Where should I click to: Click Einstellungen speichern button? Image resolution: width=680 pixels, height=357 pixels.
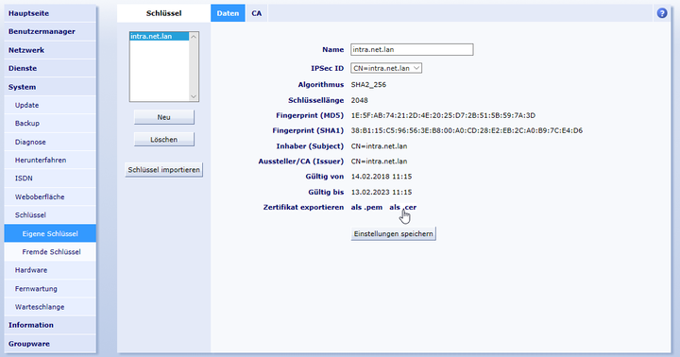coord(393,234)
